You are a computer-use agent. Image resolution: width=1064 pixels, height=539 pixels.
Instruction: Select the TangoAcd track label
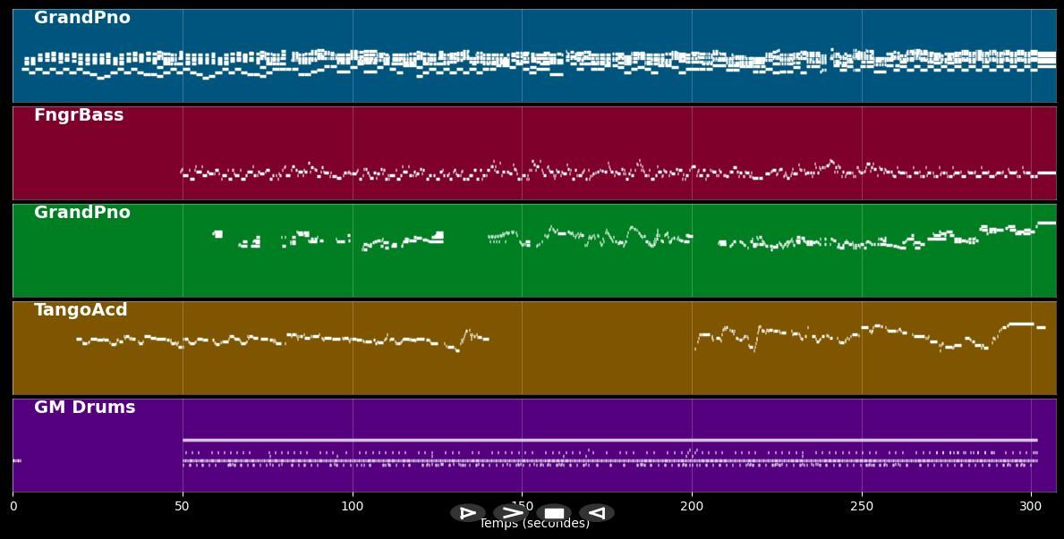coord(81,310)
